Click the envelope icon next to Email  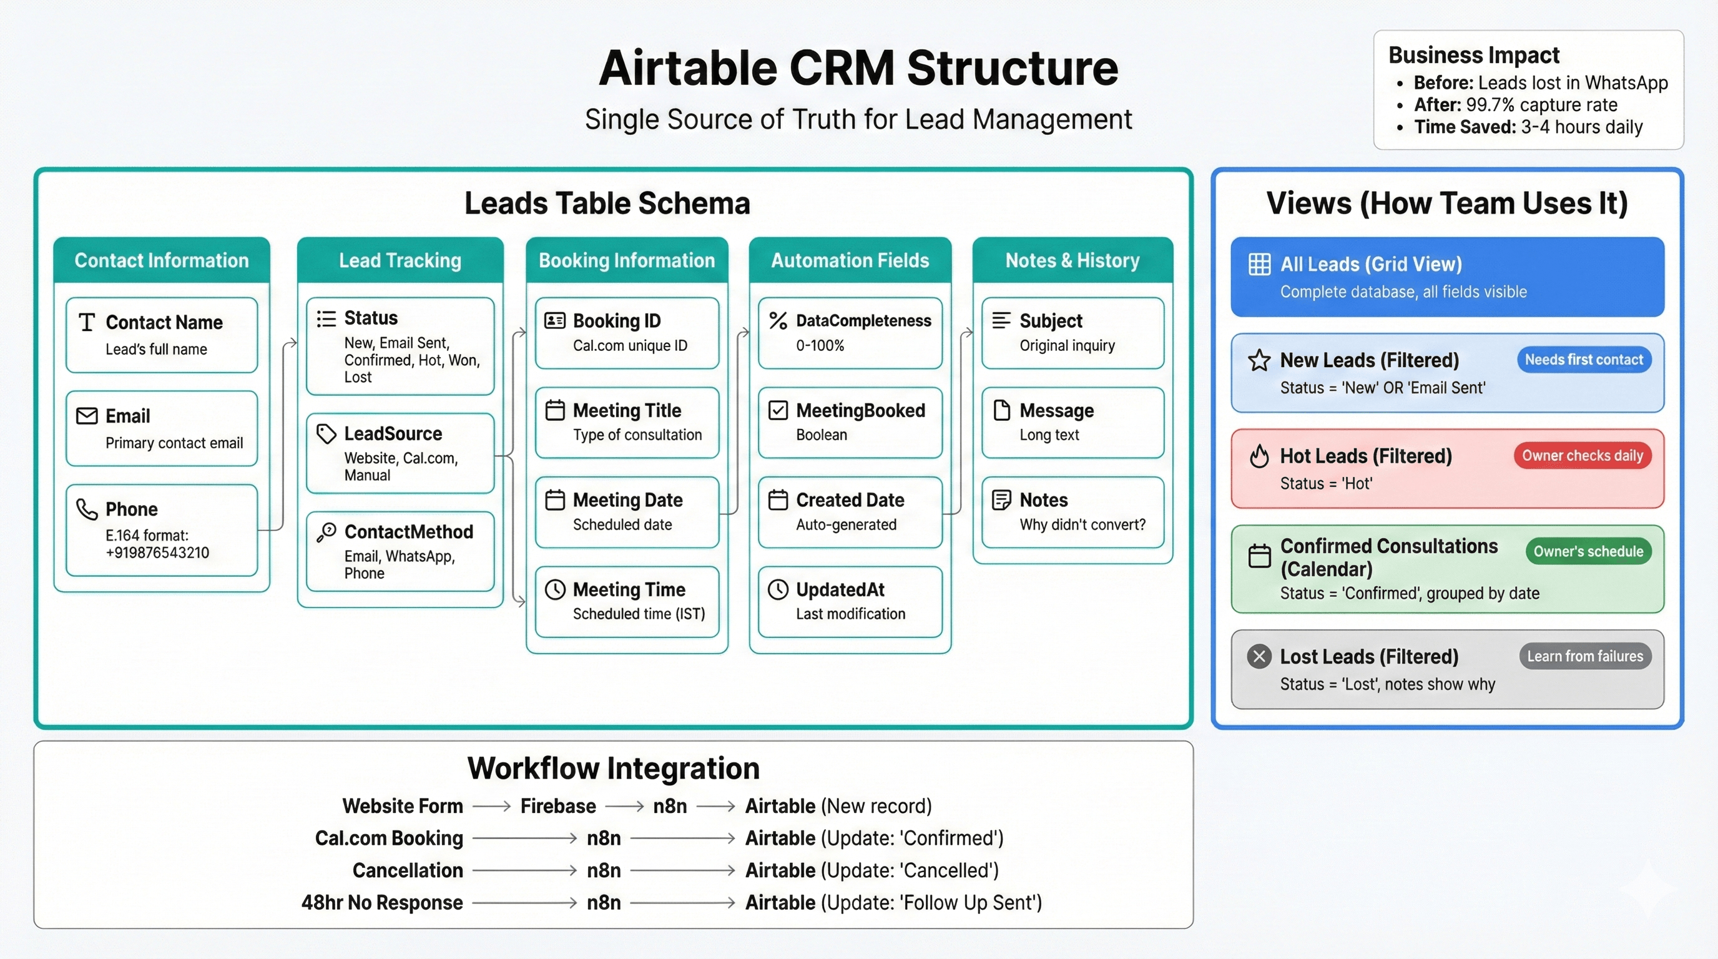coord(87,415)
